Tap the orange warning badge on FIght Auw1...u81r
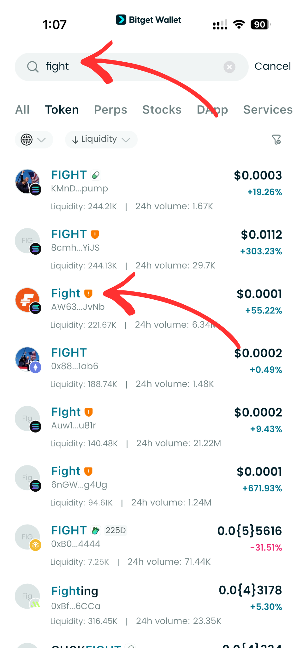This screenshot has width=297, height=648. click(89, 412)
